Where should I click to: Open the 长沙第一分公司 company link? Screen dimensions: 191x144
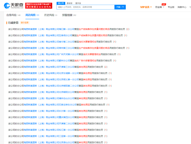coord(49,111)
